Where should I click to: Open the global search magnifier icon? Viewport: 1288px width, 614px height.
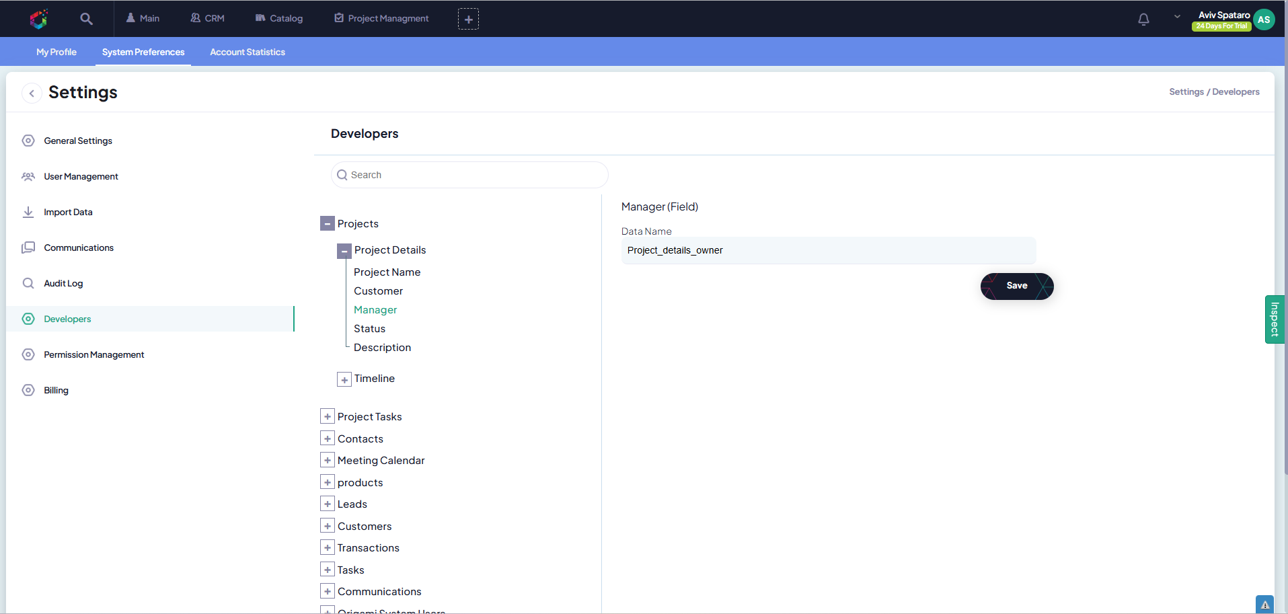(86, 19)
